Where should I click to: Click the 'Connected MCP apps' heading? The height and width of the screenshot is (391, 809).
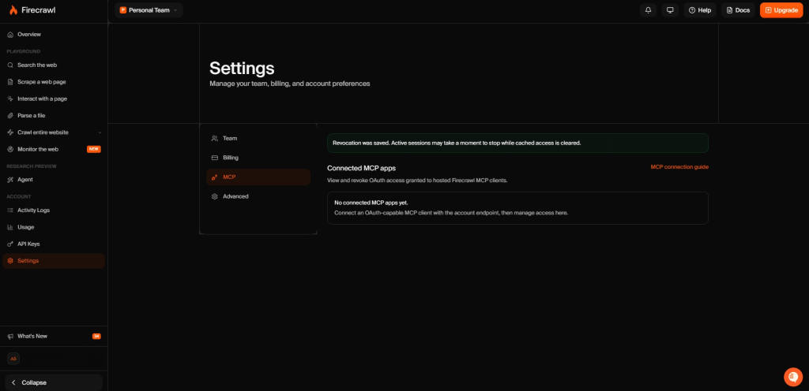[x=361, y=168]
